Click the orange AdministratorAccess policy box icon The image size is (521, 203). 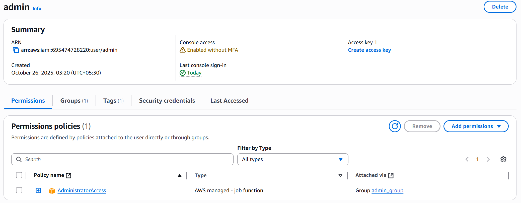pyautogui.click(x=52, y=191)
